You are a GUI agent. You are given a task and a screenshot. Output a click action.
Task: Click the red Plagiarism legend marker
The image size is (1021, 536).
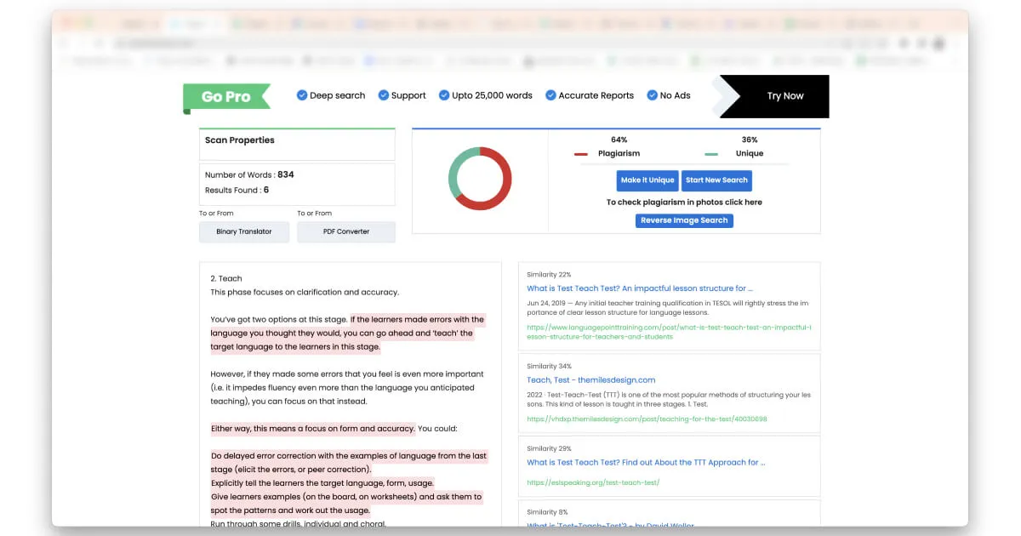pos(581,154)
